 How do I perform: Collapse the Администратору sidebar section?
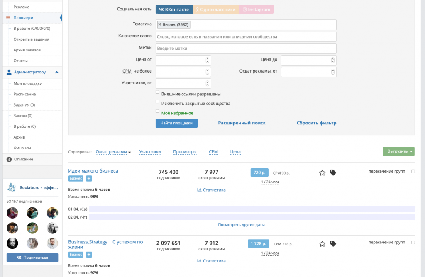(57, 72)
